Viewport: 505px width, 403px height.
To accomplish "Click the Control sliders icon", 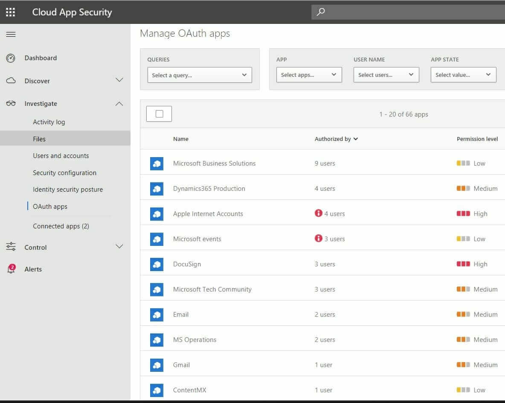I will coord(11,247).
